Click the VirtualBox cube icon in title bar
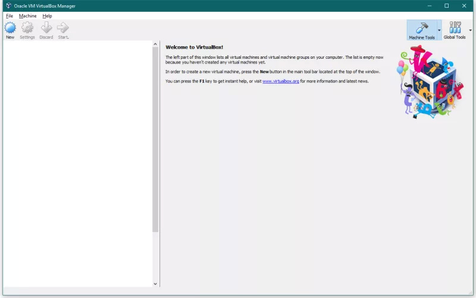Image resolution: width=476 pixels, height=298 pixels. pyautogui.click(x=8, y=5)
